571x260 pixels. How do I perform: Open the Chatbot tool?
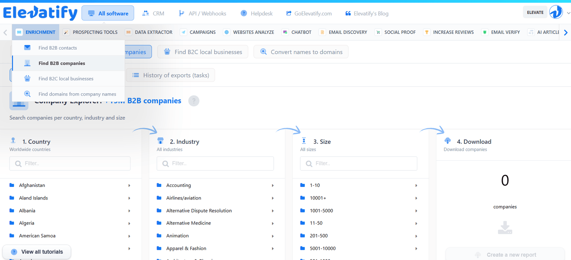297,32
